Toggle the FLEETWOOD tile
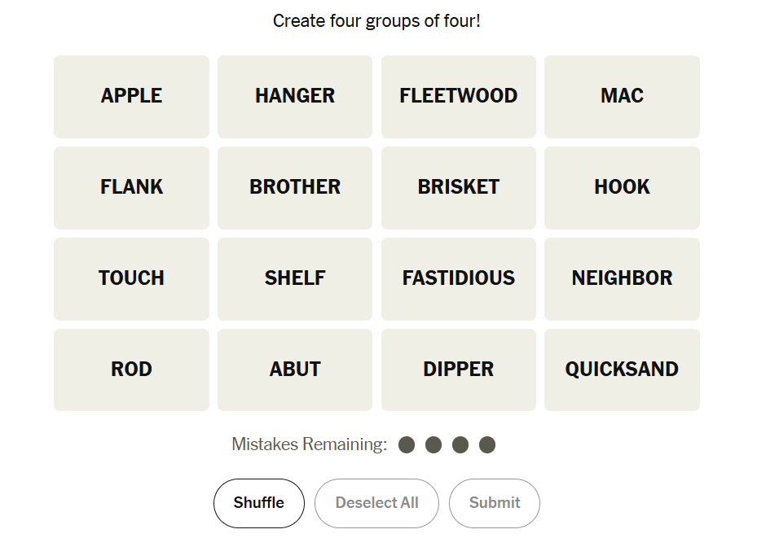 [x=458, y=96]
